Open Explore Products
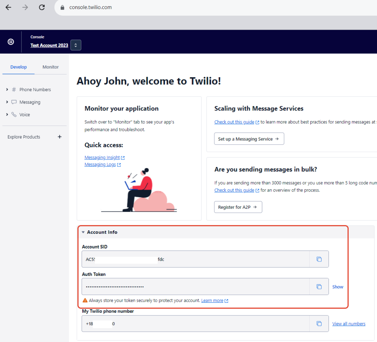Viewport: 377px width, 342px height. point(24,137)
